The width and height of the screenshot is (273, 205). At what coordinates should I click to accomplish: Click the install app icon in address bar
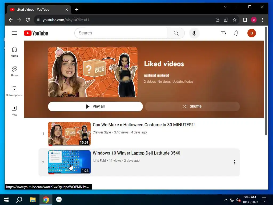click(218, 20)
